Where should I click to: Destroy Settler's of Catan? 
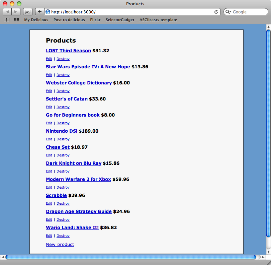click(63, 107)
